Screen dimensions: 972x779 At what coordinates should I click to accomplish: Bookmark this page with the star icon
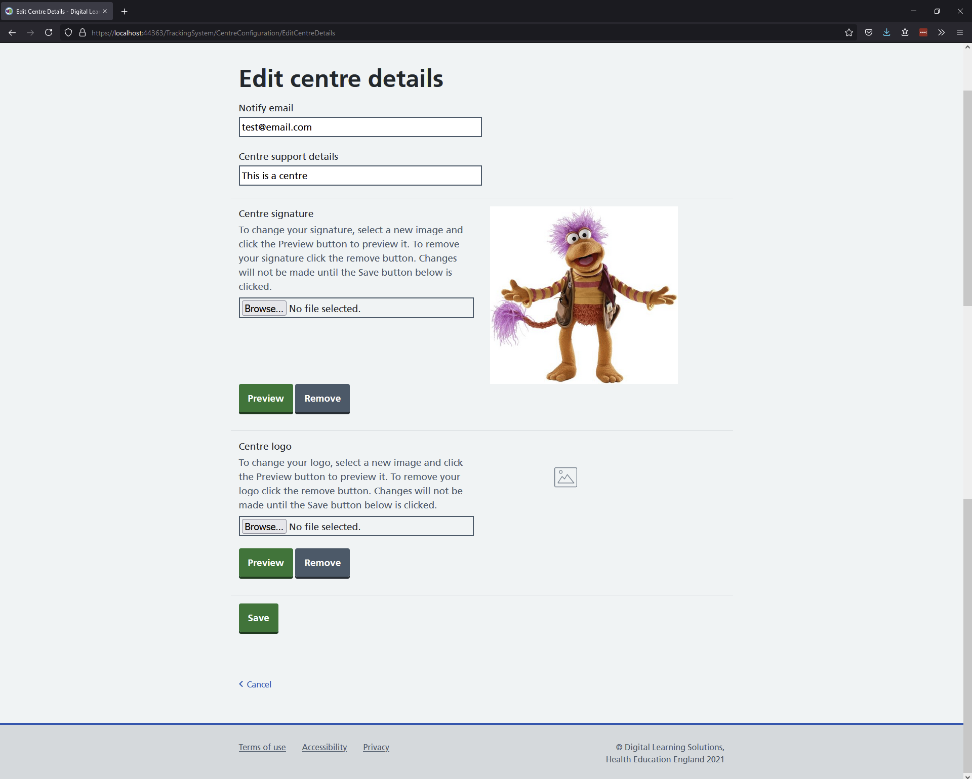pyautogui.click(x=849, y=33)
